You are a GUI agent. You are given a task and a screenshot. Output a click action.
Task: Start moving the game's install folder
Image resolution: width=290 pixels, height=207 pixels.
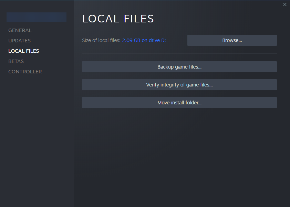point(179,103)
